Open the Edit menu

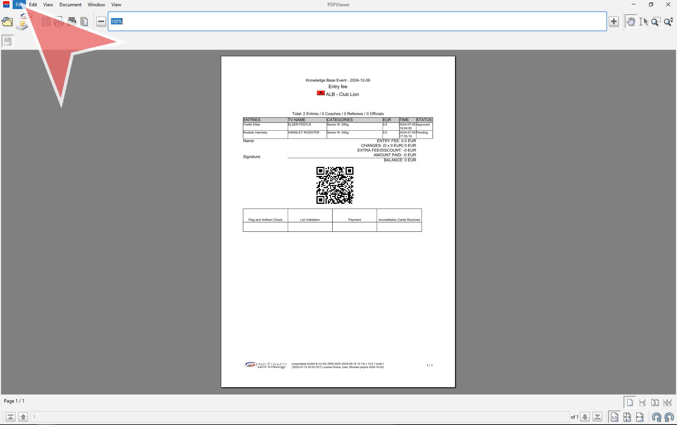[x=33, y=5]
